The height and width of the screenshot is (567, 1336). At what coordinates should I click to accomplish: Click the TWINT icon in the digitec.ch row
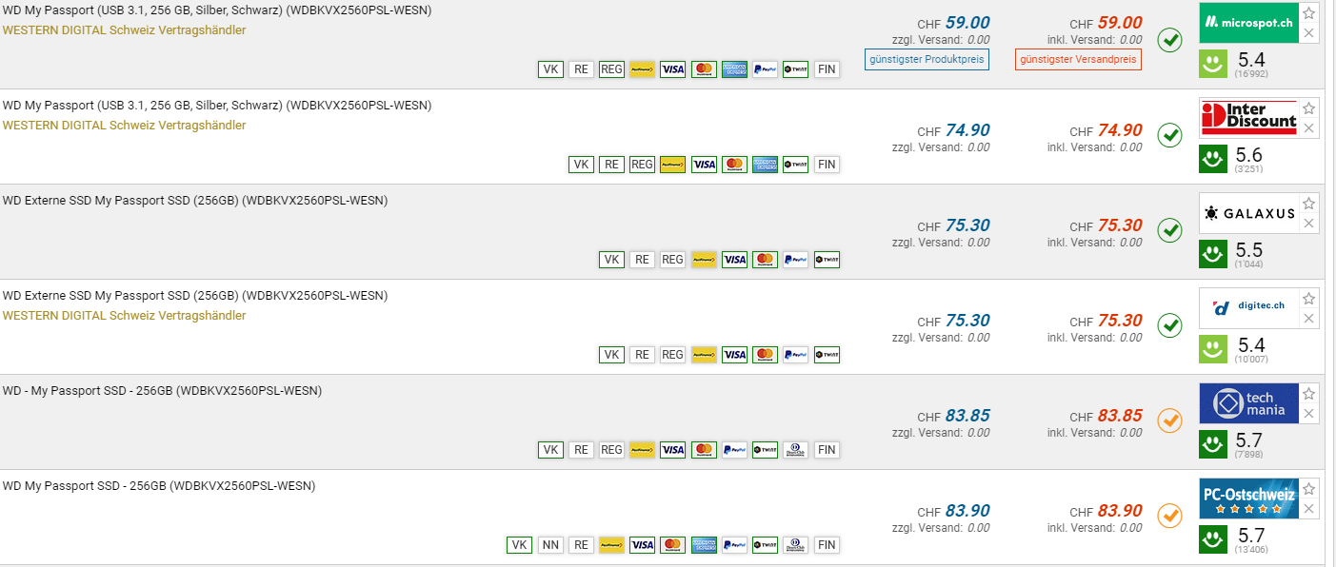827,355
